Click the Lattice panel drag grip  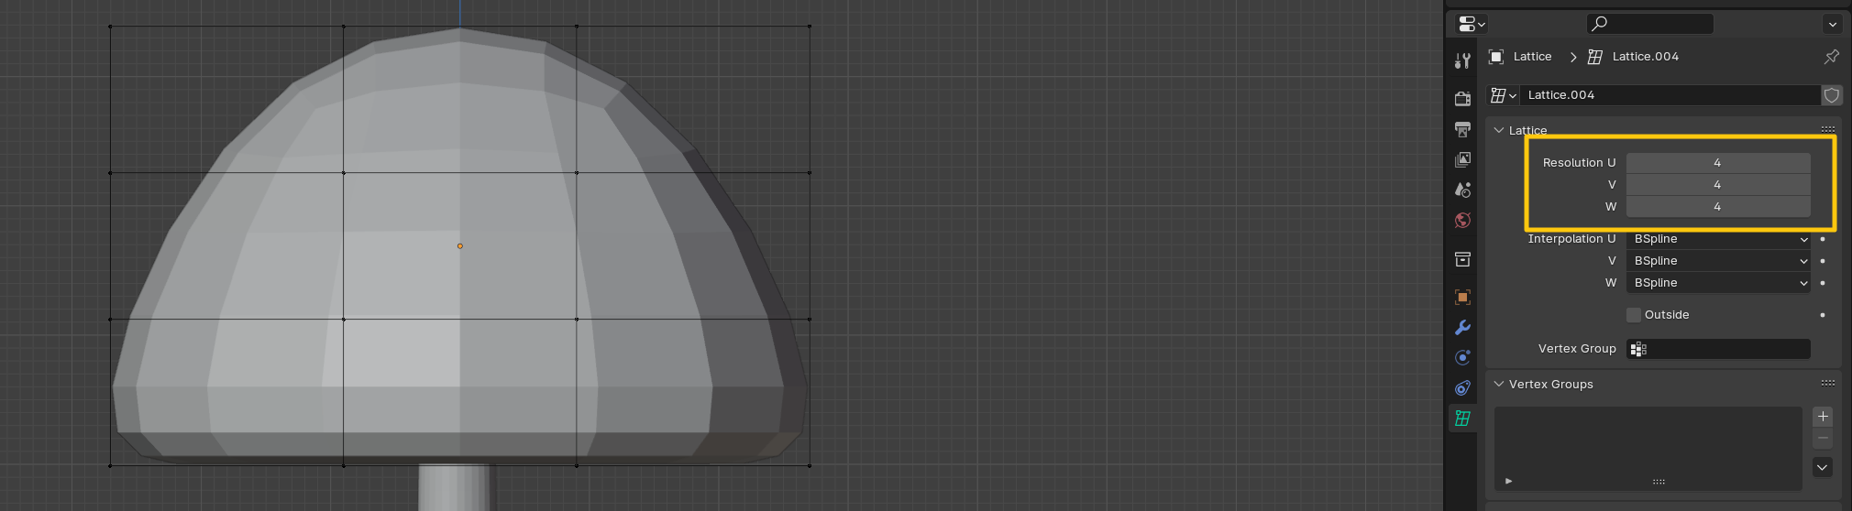(x=1828, y=129)
